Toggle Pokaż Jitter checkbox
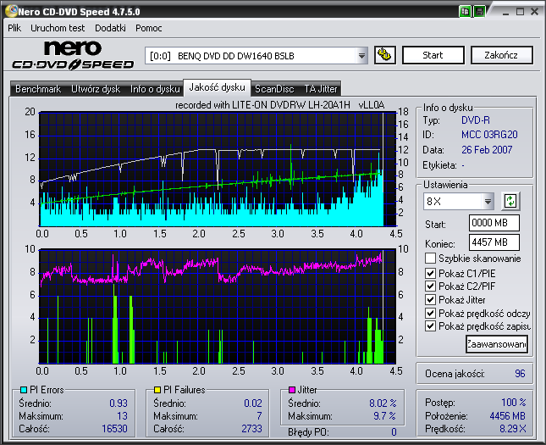This screenshot has width=546, height=445. (x=430, y=299)
